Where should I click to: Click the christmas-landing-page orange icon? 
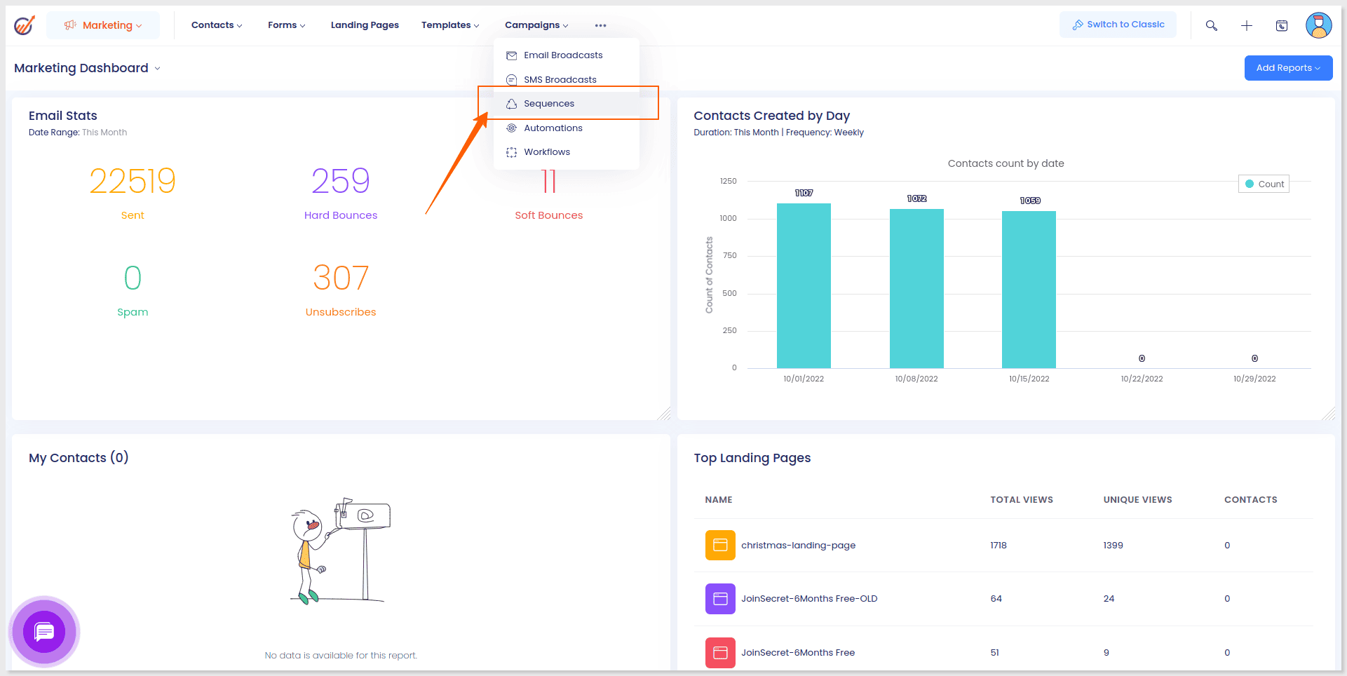coord(719,545)
